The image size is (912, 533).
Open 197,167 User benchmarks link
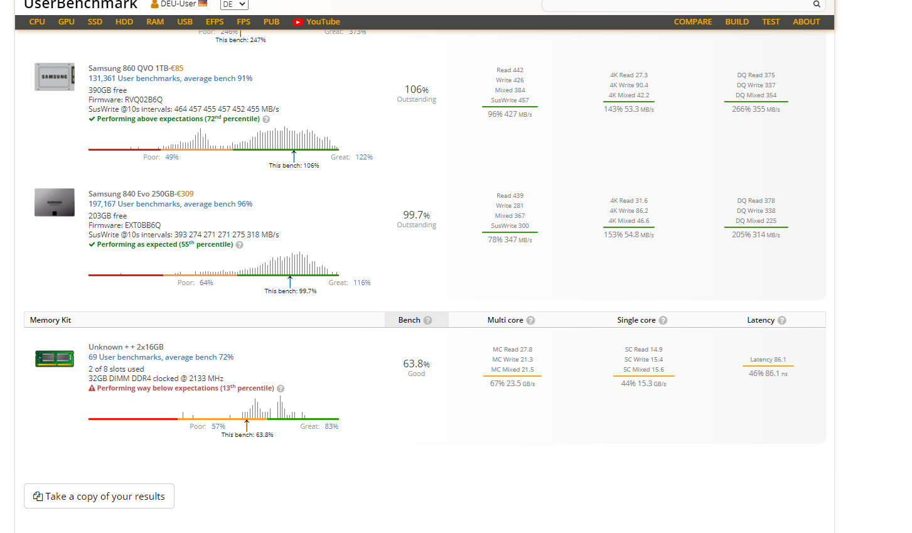point(170,204)
